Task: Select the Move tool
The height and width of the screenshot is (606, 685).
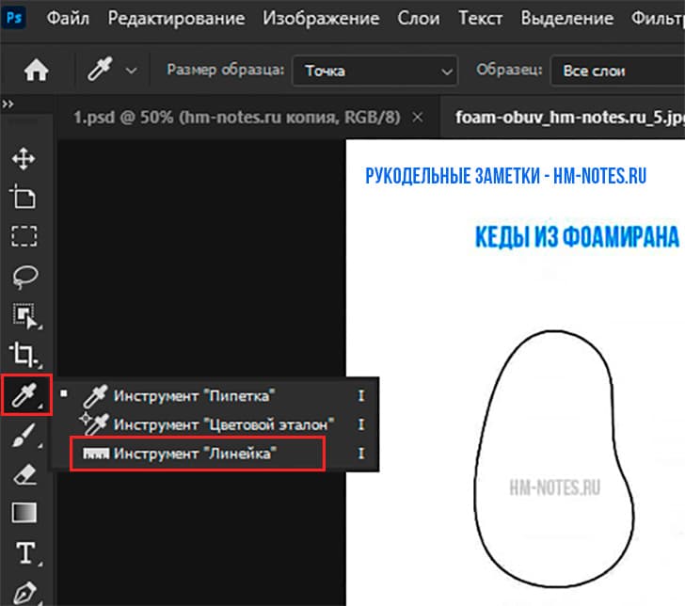Action: tap(23, 158)
